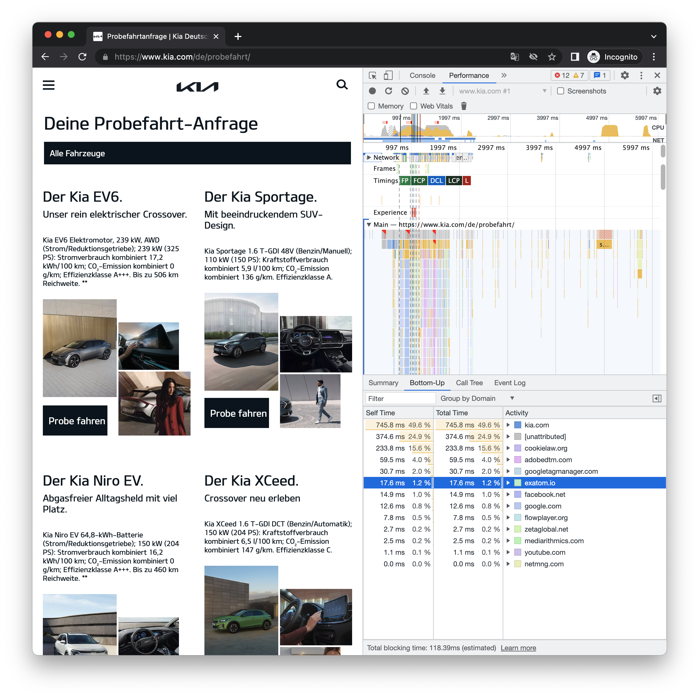The image size is (699, 698).
Task: Collapse the Main thread track
Action: pyautogui.click(x=369, y=225)
